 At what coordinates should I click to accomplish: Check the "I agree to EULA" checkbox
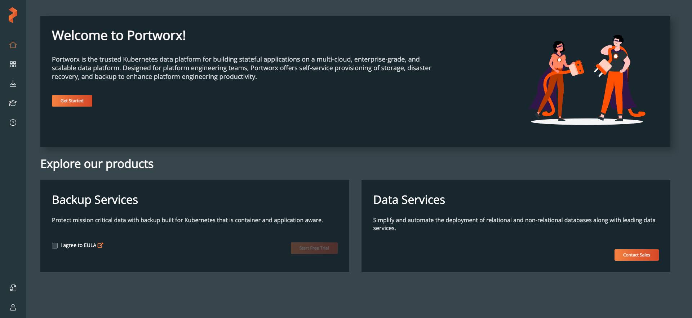coord(55,246)
